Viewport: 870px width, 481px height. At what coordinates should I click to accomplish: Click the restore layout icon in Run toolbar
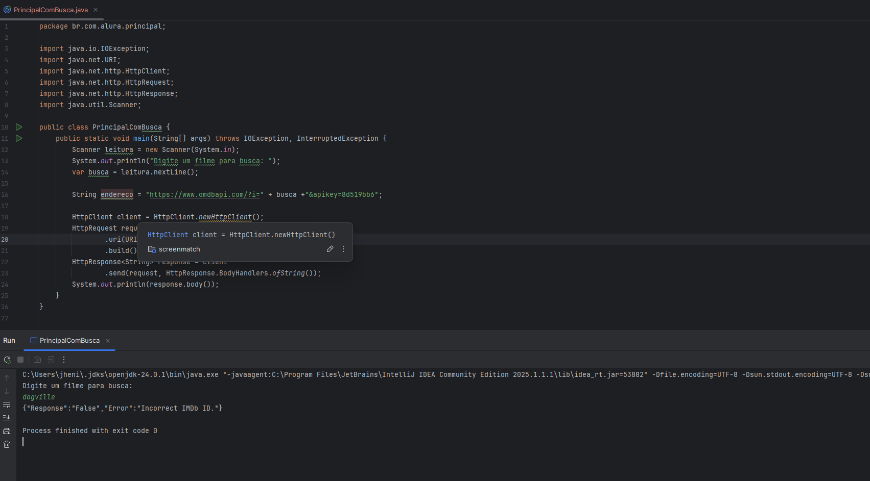click(x=51, y=360)
